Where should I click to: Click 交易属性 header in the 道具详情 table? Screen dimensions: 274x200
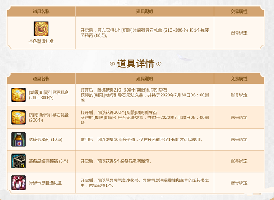click(239, 79)
